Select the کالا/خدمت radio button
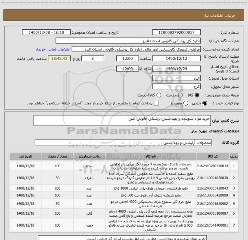 (158, 95)
